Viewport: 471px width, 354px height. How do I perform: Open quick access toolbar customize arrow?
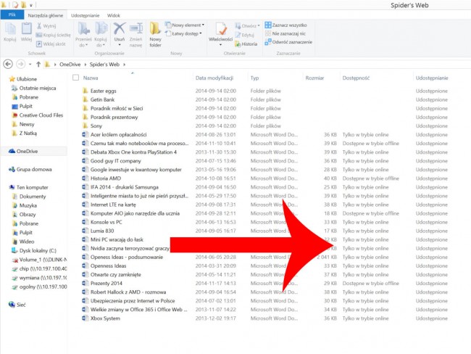31,5
